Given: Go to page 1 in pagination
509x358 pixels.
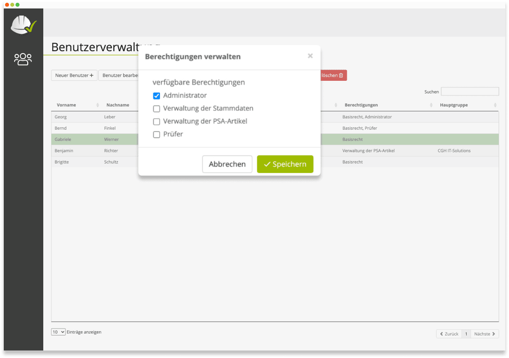Looking at the screenshot, I should [x=466, y=334].
